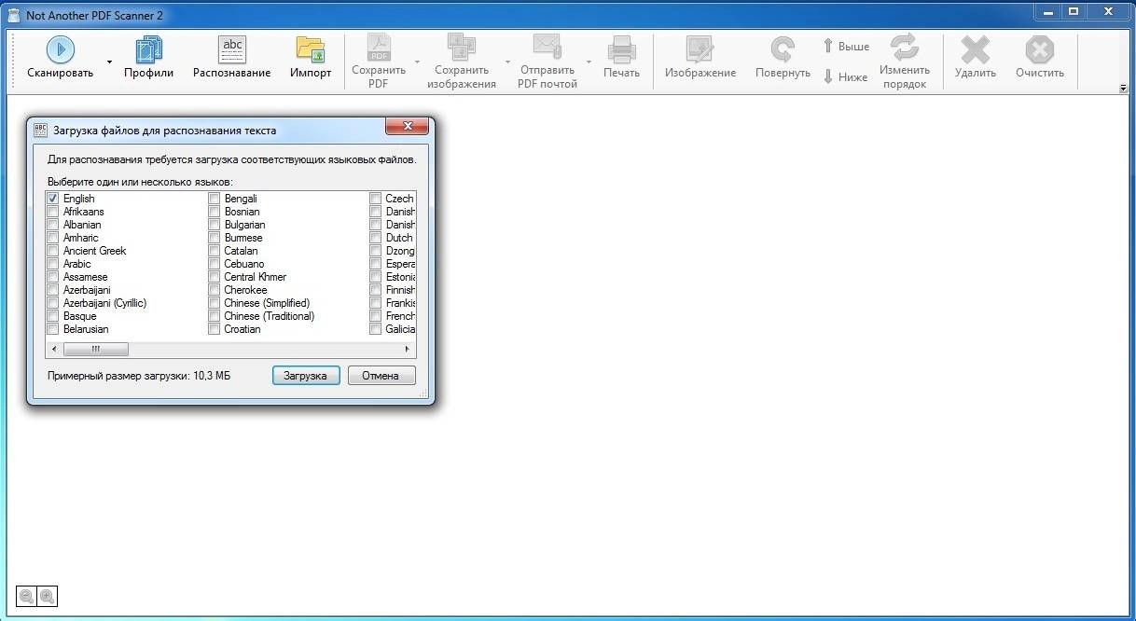Click language list scrollbar right arrow
The height and width of the screenshot is (621, 1136).
click(x=408, y=349)
